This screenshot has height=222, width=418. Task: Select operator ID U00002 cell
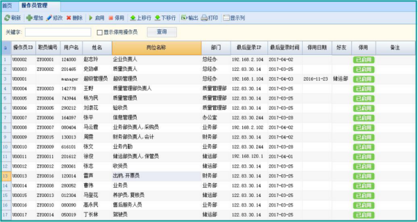click(x=23, y=60)
